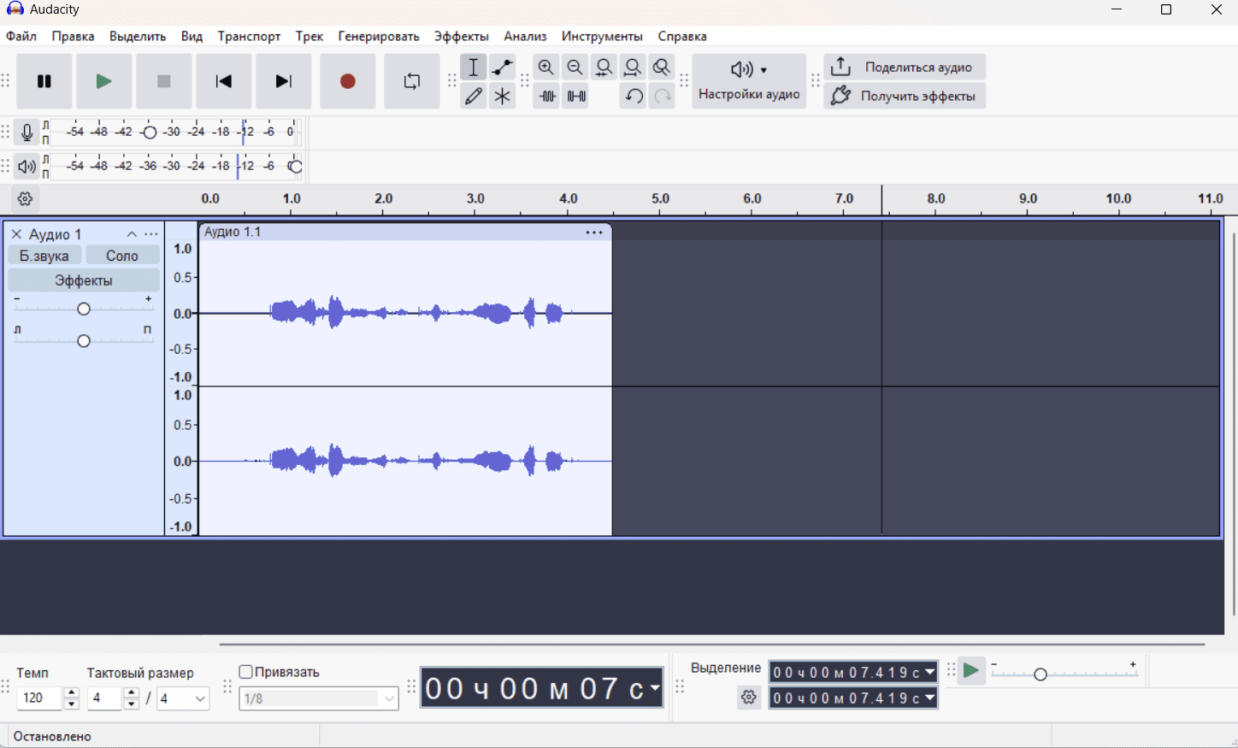This screenshot has width=1238, height=748.
Task: Solo the track with Соло button
Action: (122, 256)
